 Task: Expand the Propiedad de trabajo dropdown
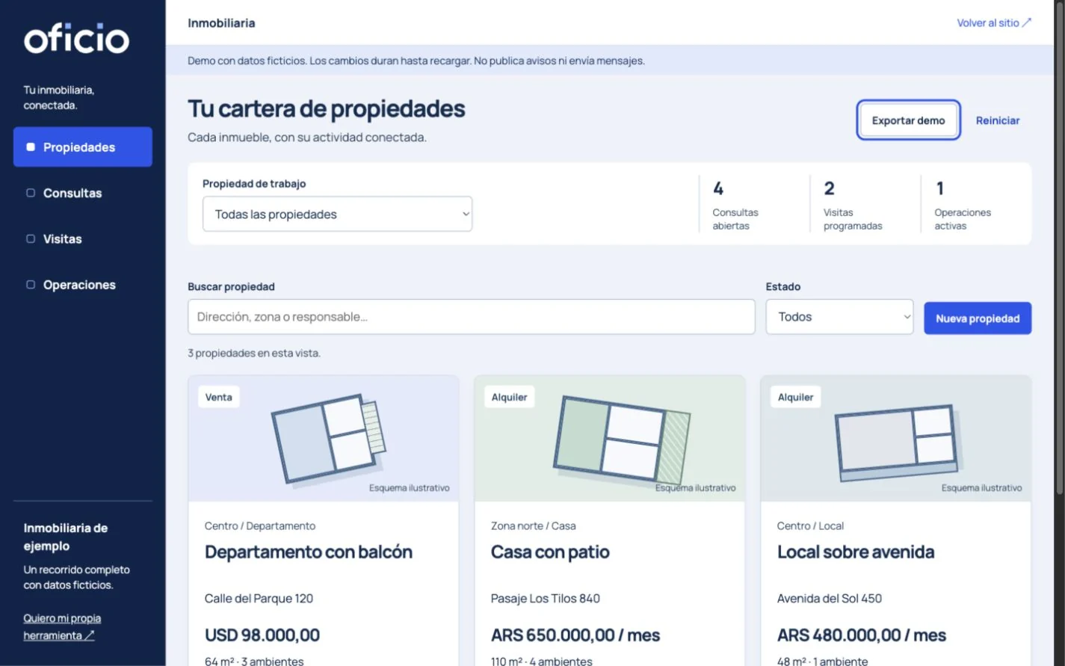(x=337, y=215)
